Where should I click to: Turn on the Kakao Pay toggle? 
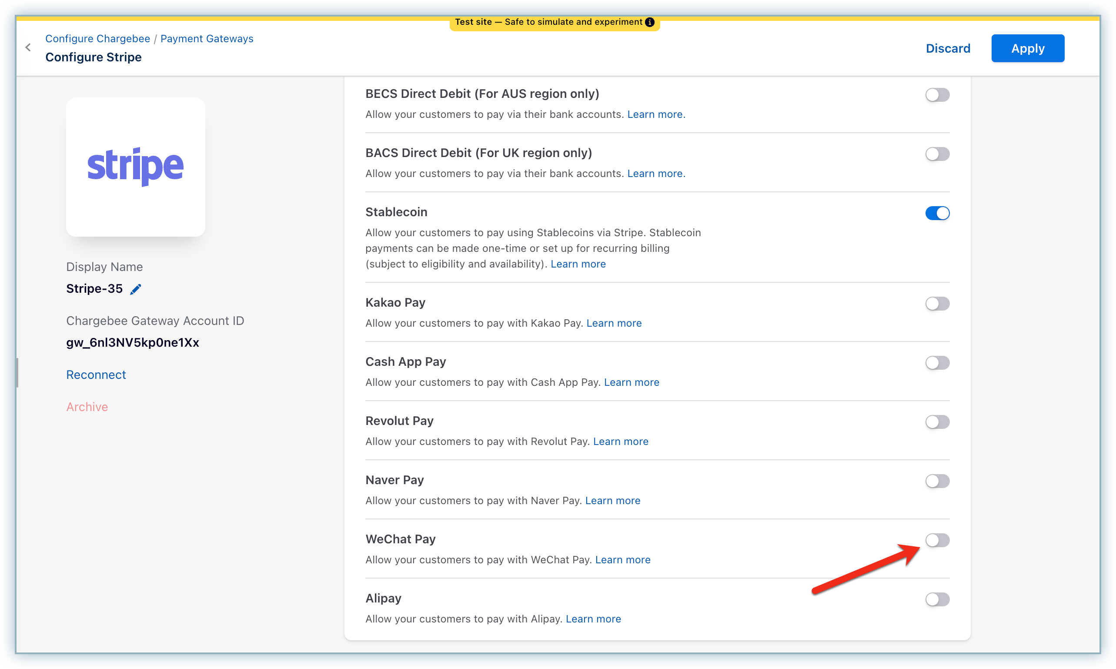[x=937, y=303]
